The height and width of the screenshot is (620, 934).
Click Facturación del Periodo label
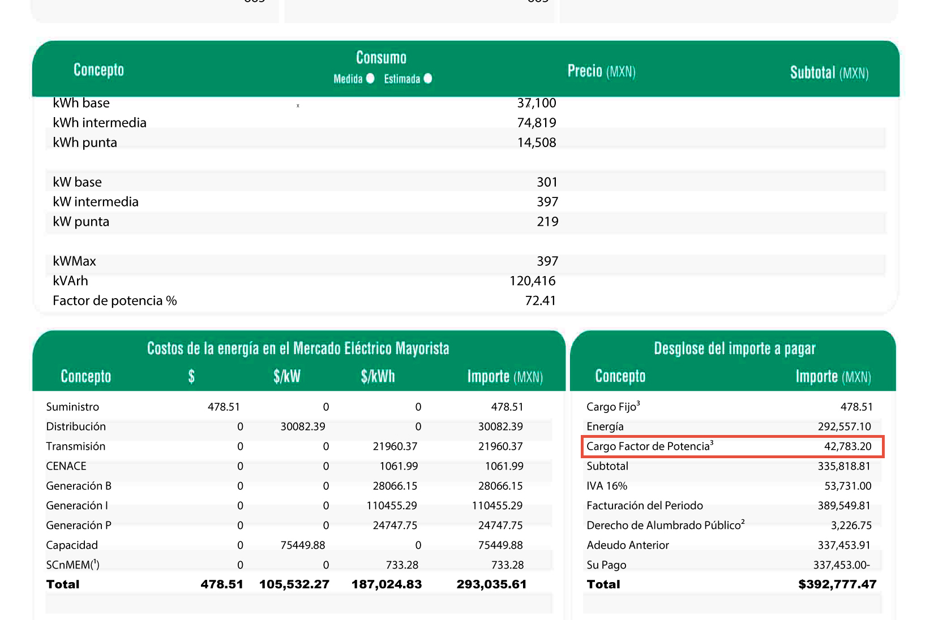[x=645, y=506]
